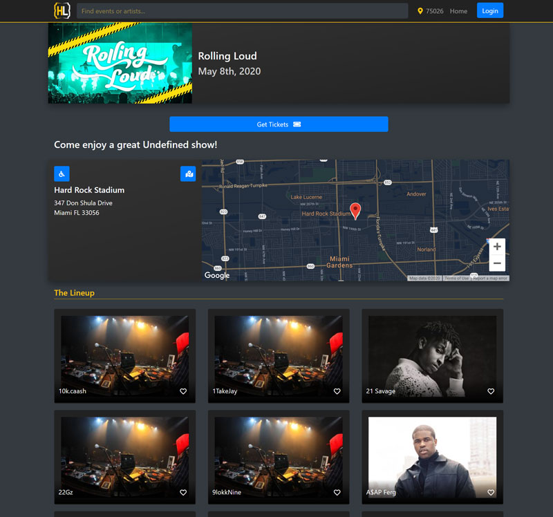Click the Google logo on the map

pos(217,275)
